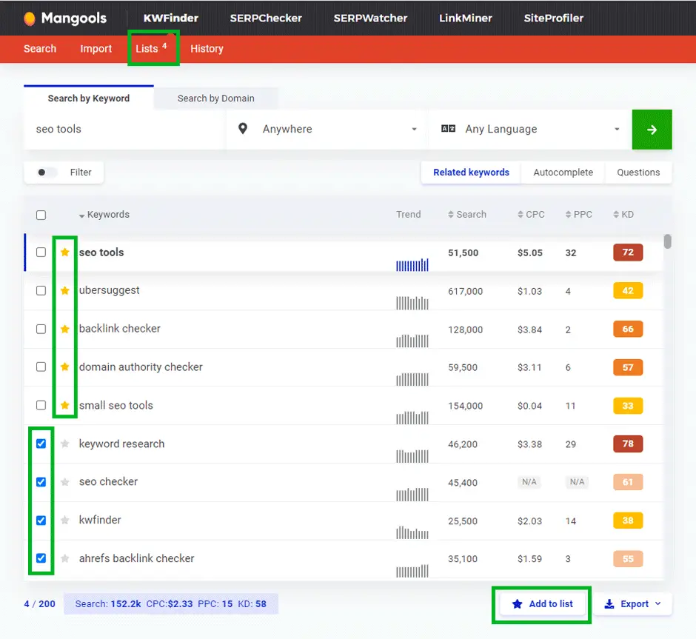View the kwfinder trend chart
The height and width of the screenshot is (639, 696).
point(412,532)
